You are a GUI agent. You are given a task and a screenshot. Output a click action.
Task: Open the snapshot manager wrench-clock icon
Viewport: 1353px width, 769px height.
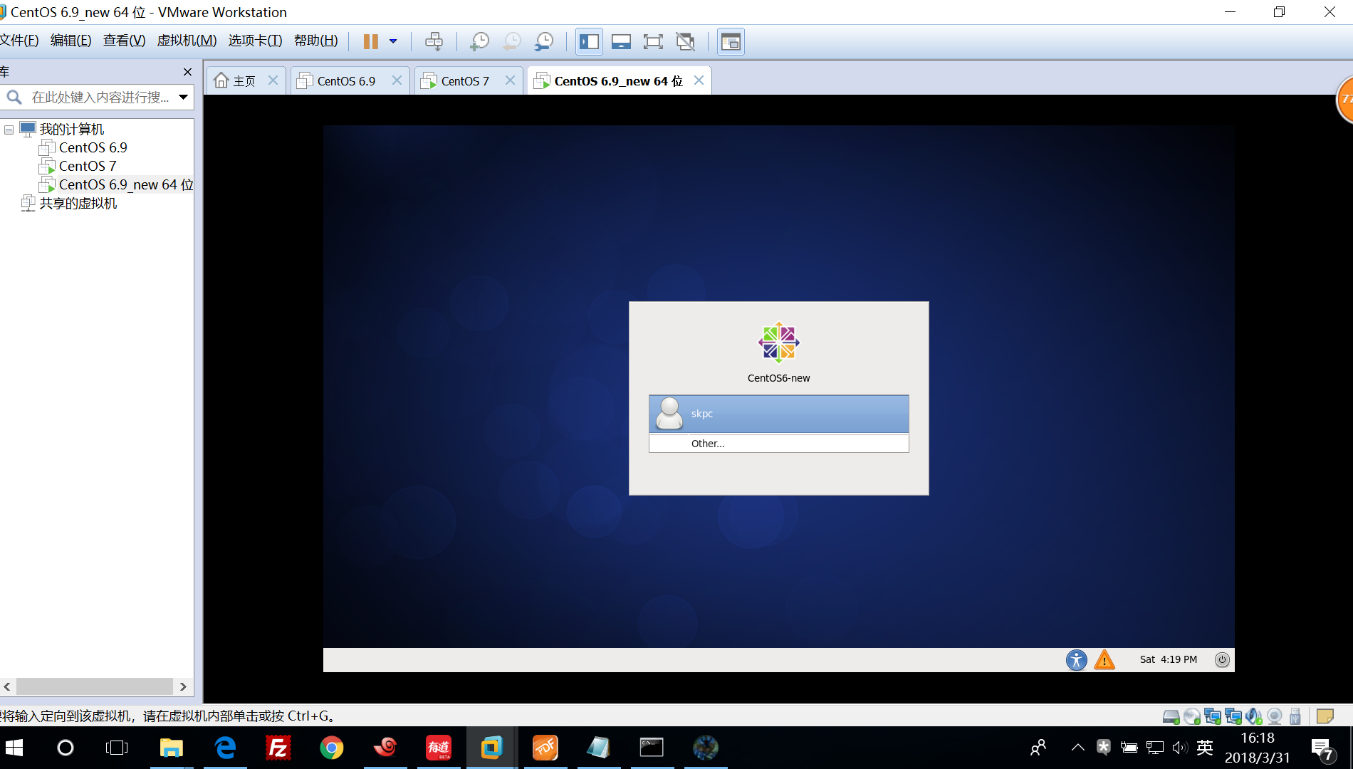[x=544, y=41]
